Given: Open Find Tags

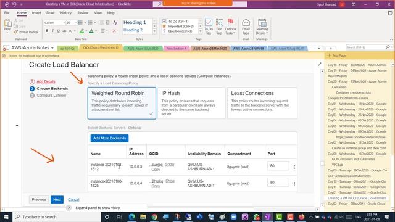Looking at the screenshot, I should [219, 27].
